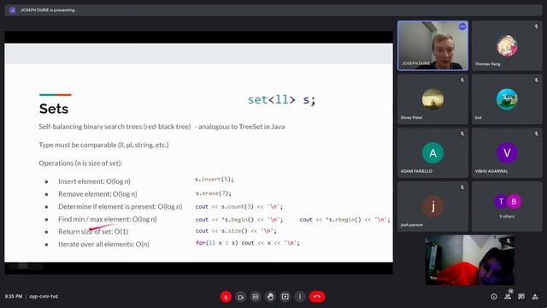Click the 8:35 PM clock text
Viewport: 547px width, 308px height.
(x=14, y=297)
